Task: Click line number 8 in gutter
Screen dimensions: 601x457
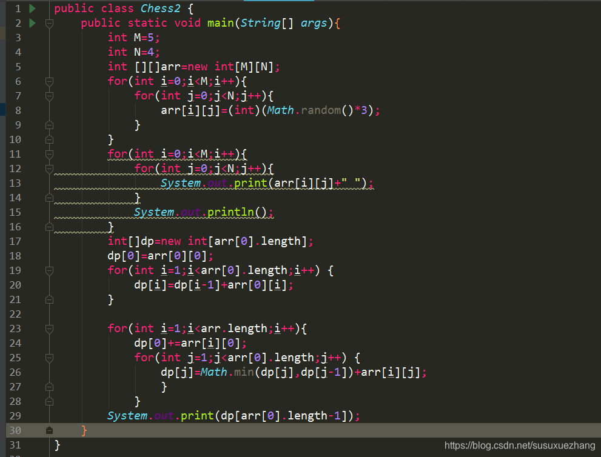Action: coord(18,110)
